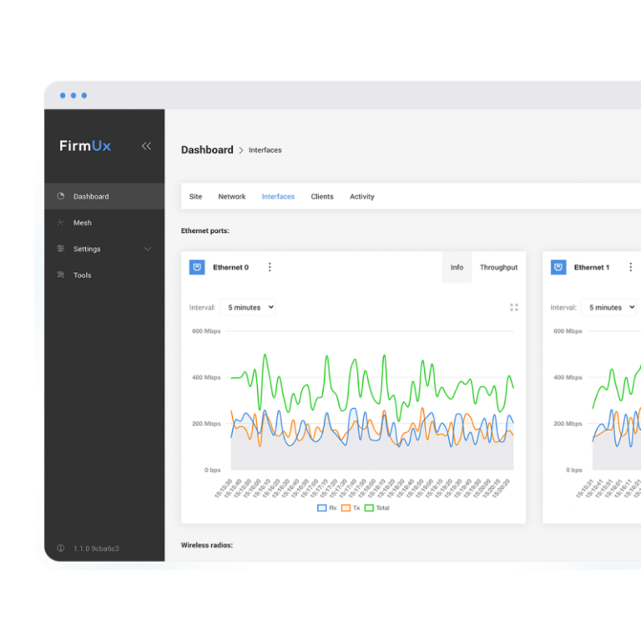641x641 pixels.
Task: Show Ethernet 0 Info view
Action: 457,267
